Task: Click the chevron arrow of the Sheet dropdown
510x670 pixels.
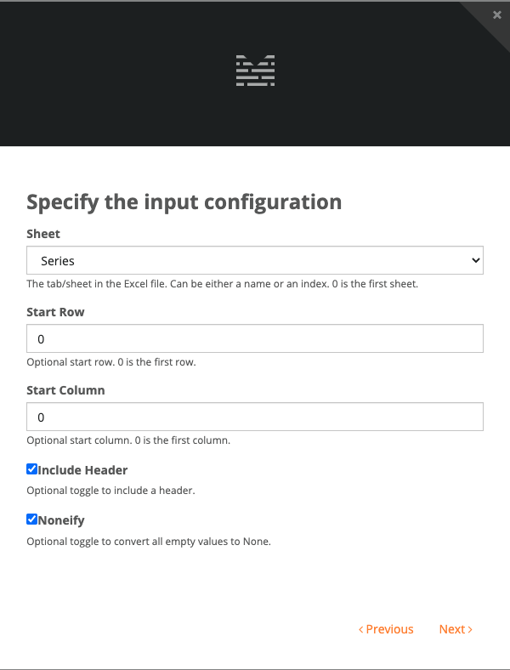Action: 475,260
